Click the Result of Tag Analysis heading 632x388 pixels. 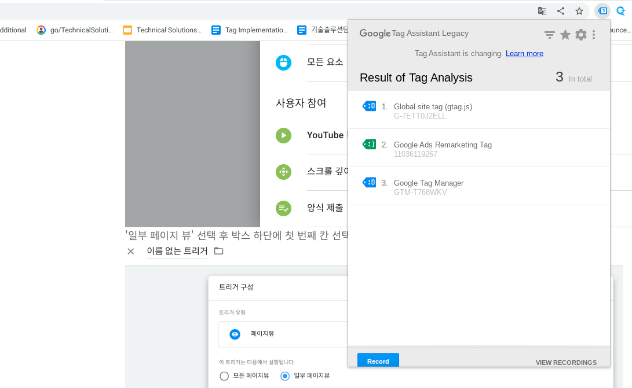click(416, 77)
